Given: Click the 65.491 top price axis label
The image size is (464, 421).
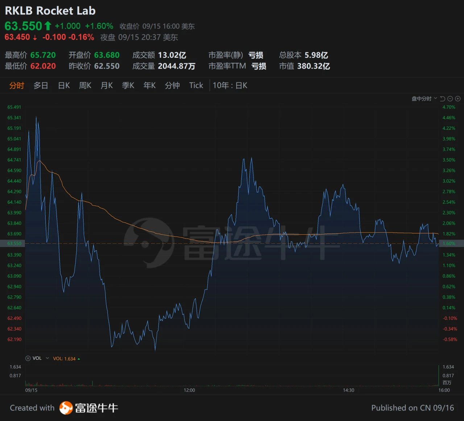Looking at the screenshot, I should (x=14, y=107).
